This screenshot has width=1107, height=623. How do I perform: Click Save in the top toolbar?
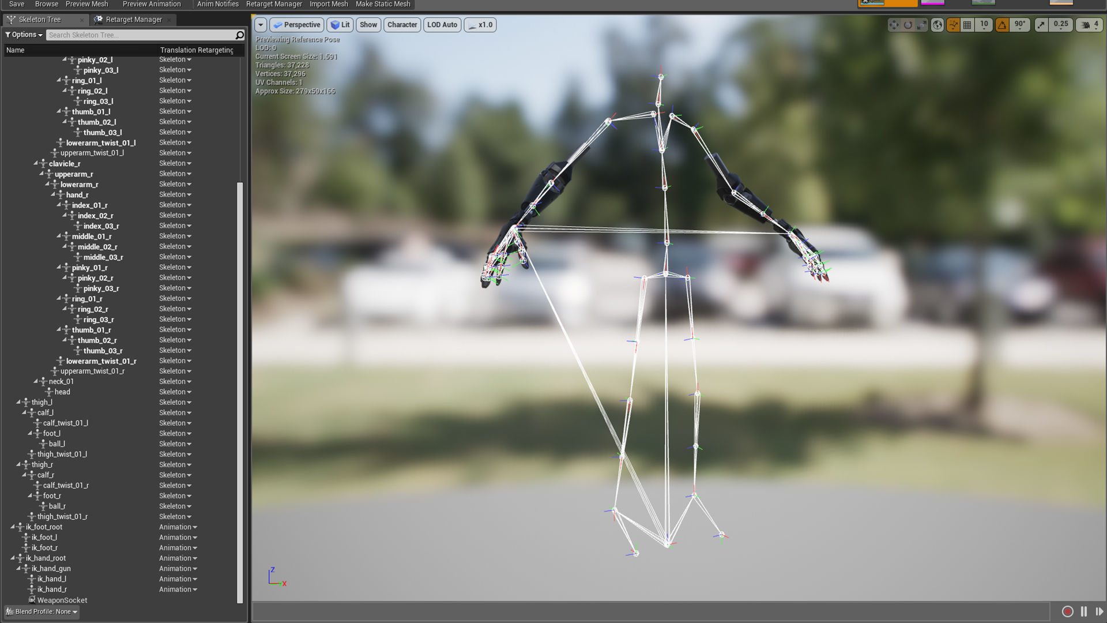(17, 4)
